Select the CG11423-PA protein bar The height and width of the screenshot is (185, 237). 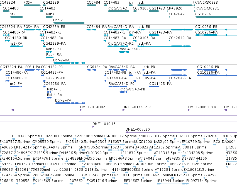pyautogui.click(x=154, y=87)
